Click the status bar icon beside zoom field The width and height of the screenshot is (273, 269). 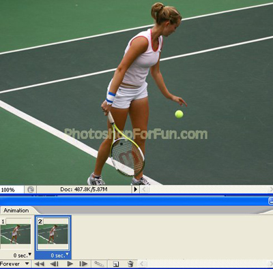tap(31, 189)
